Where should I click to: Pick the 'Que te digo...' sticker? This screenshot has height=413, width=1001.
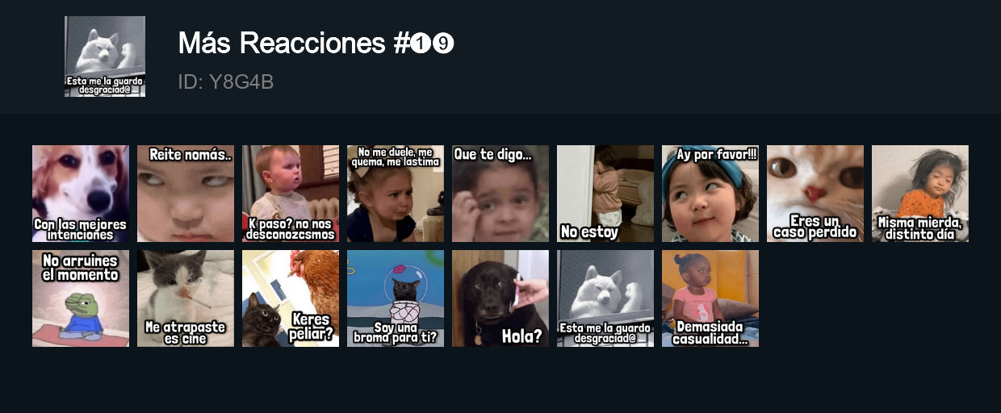pos(500,194)
